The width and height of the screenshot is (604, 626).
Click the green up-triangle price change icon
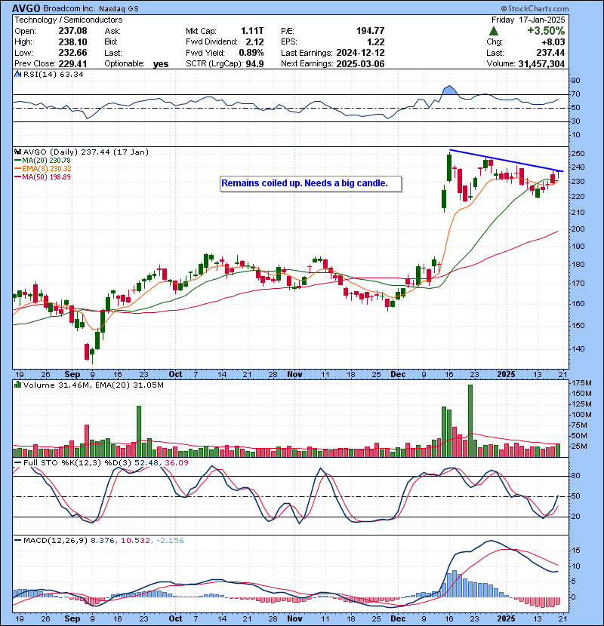tap(494, 31)
